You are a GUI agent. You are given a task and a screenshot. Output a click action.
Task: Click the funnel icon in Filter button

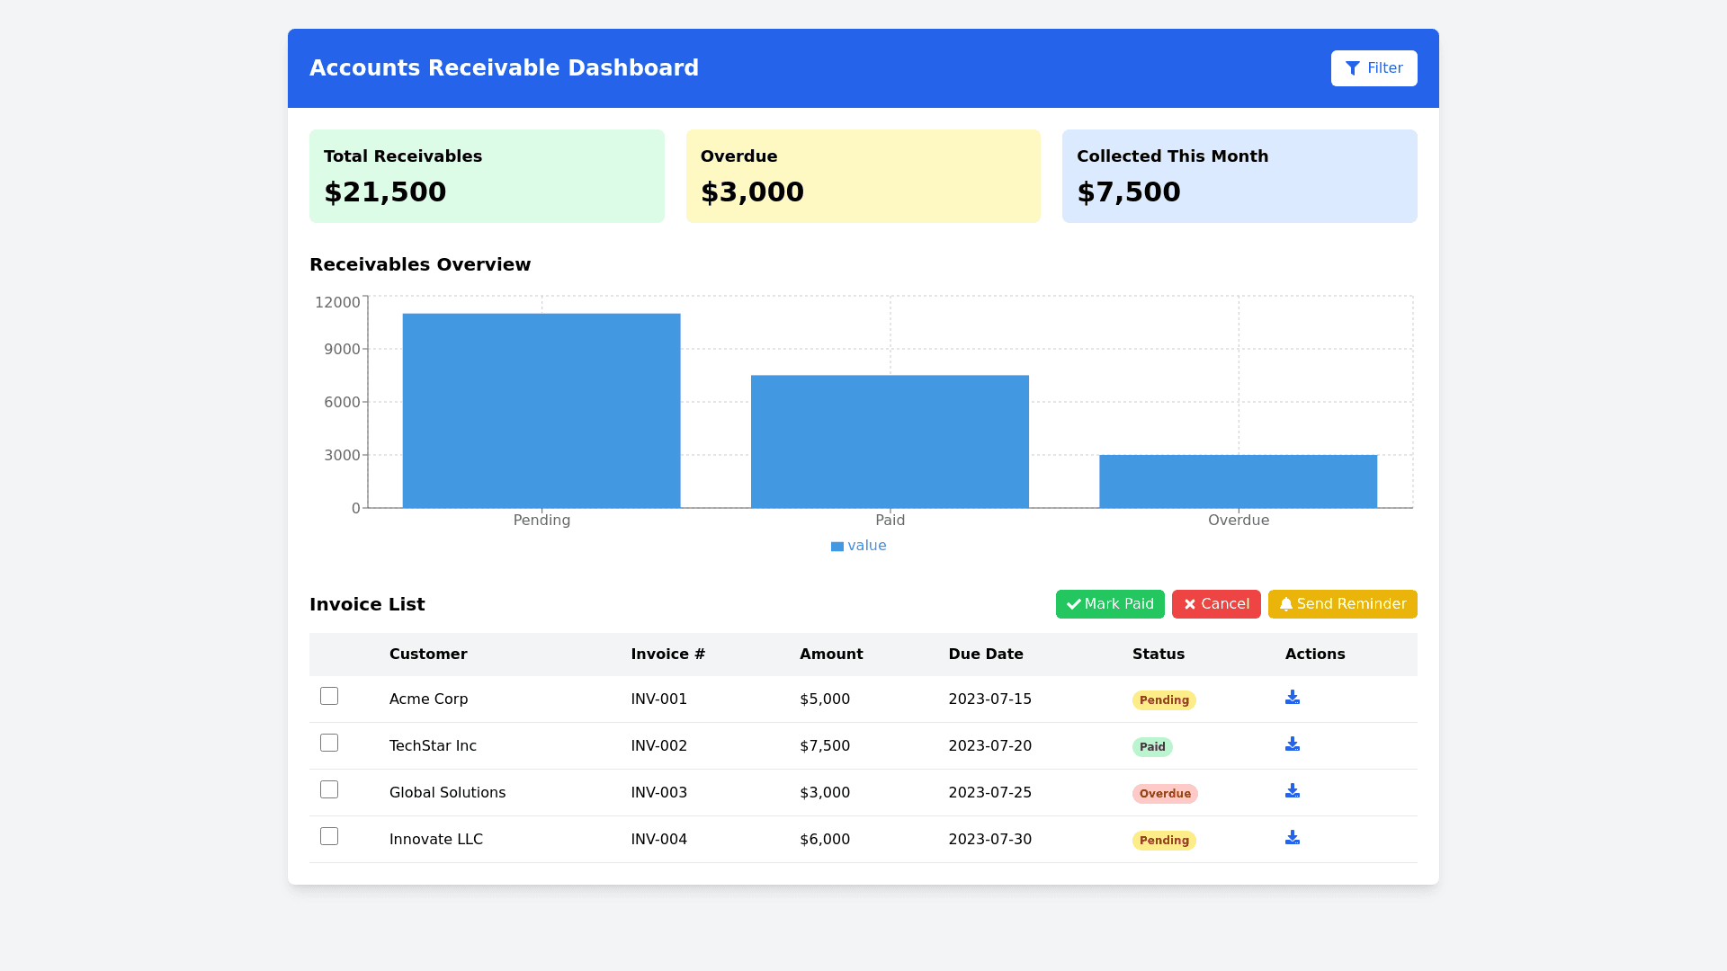coord(1352,68)
